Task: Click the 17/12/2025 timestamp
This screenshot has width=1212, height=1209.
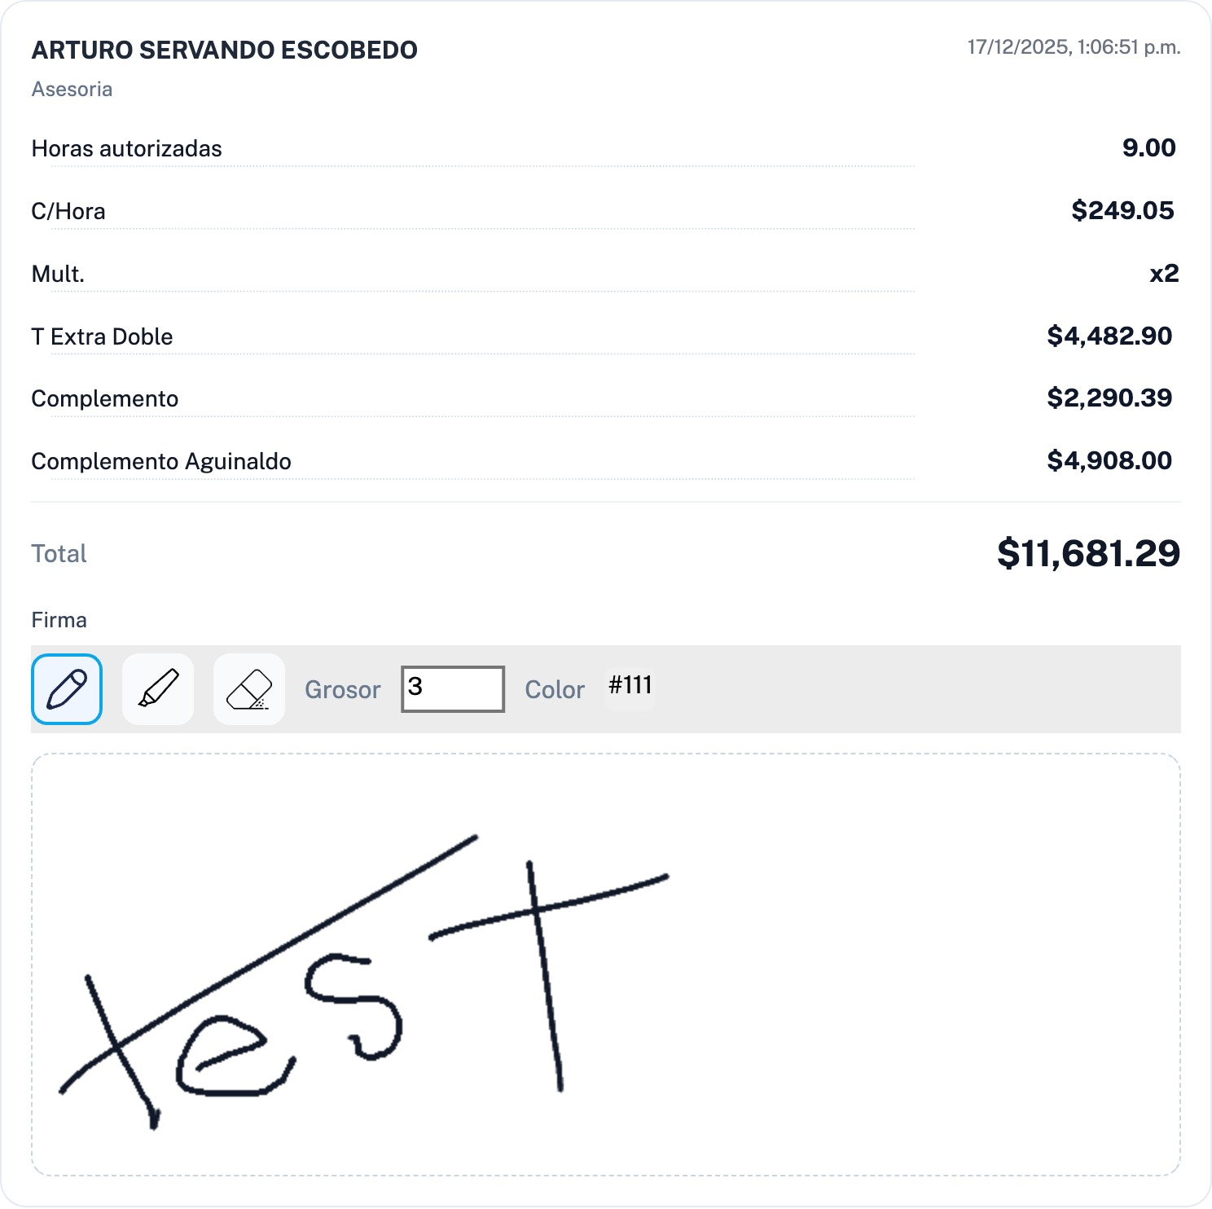Action: 1074,47
